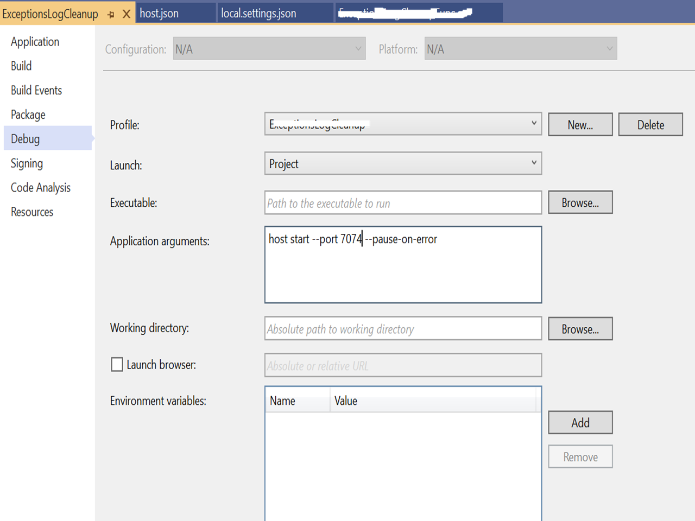Pin the ExceptionsLogCleanup tab
Viewport: 695px width, 521px height.
click(x=111, y=15)
